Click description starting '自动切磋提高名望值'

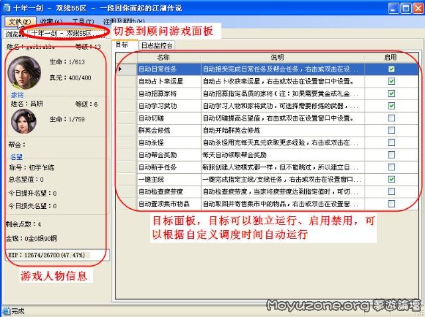click(x=278, y=118)
